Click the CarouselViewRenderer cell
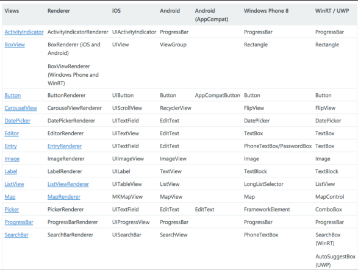Viewport: 358px width, 270px height. (74, 108)
